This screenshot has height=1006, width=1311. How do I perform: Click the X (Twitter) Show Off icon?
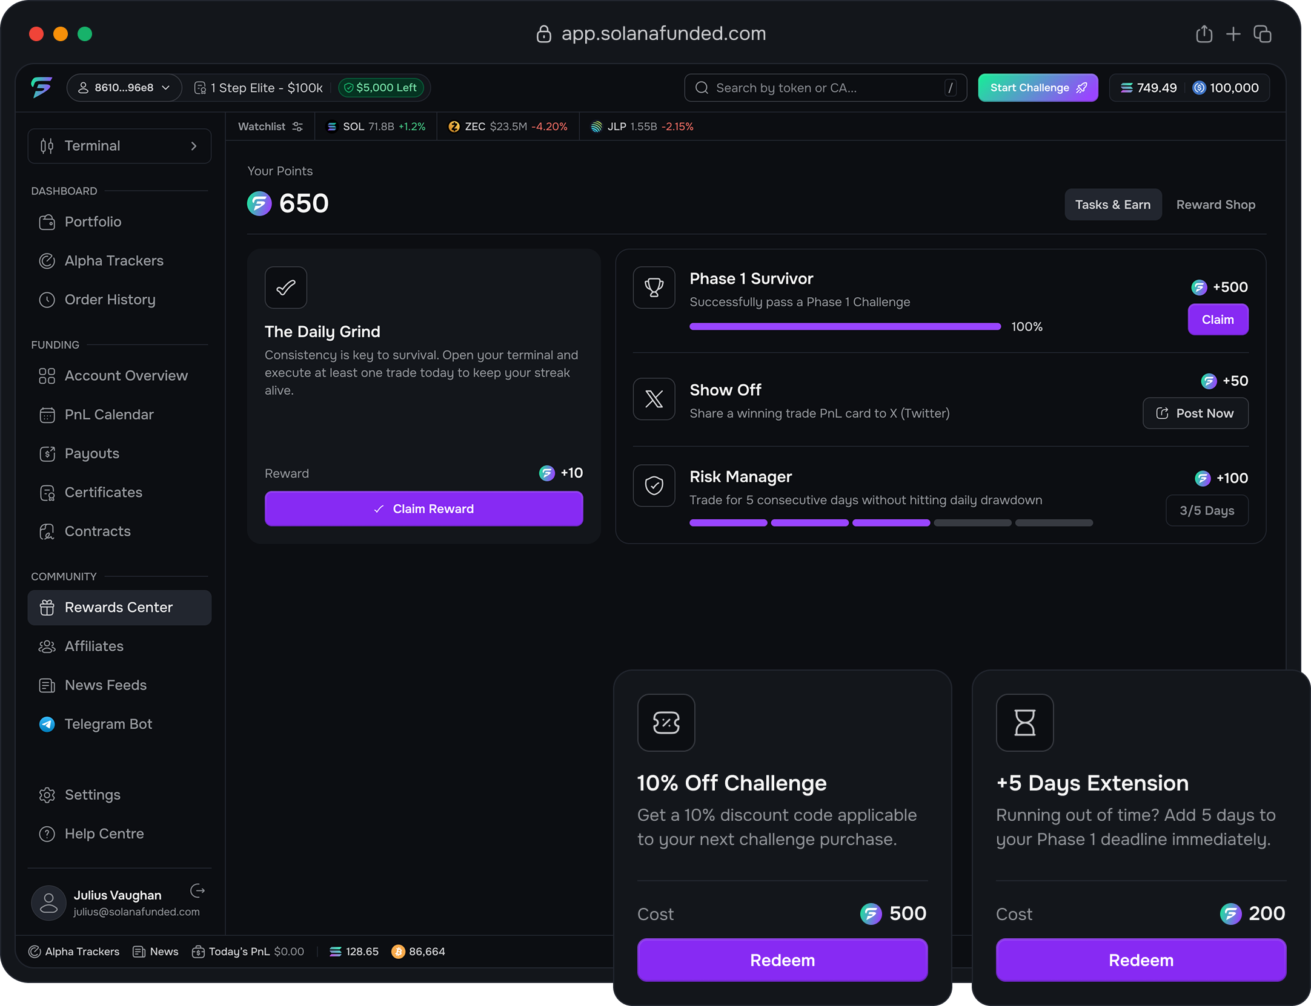coord(654,399)
